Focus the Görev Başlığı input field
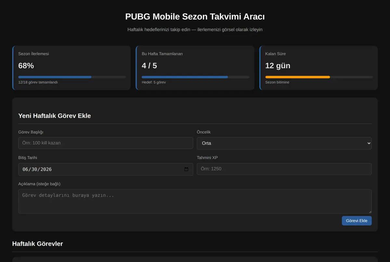Viewport: 390px width, 262px height. (106, 143)
